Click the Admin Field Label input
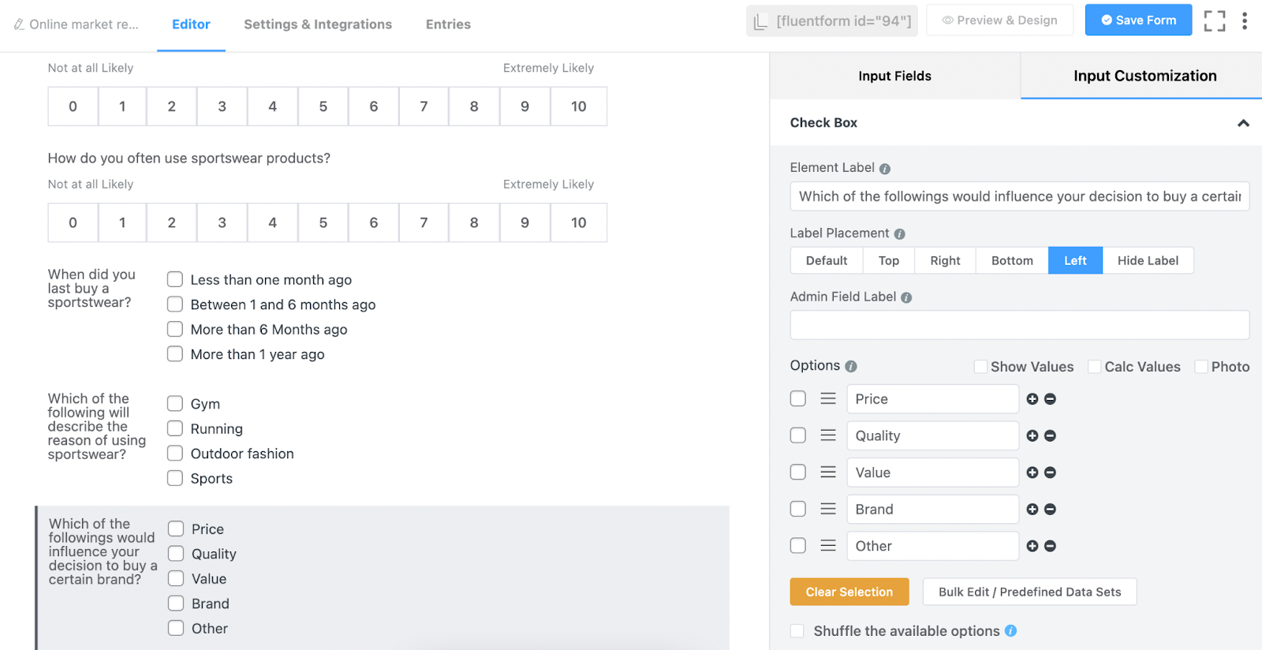This screenshot has height=650, width=1262. click(x=1019, y=325)
